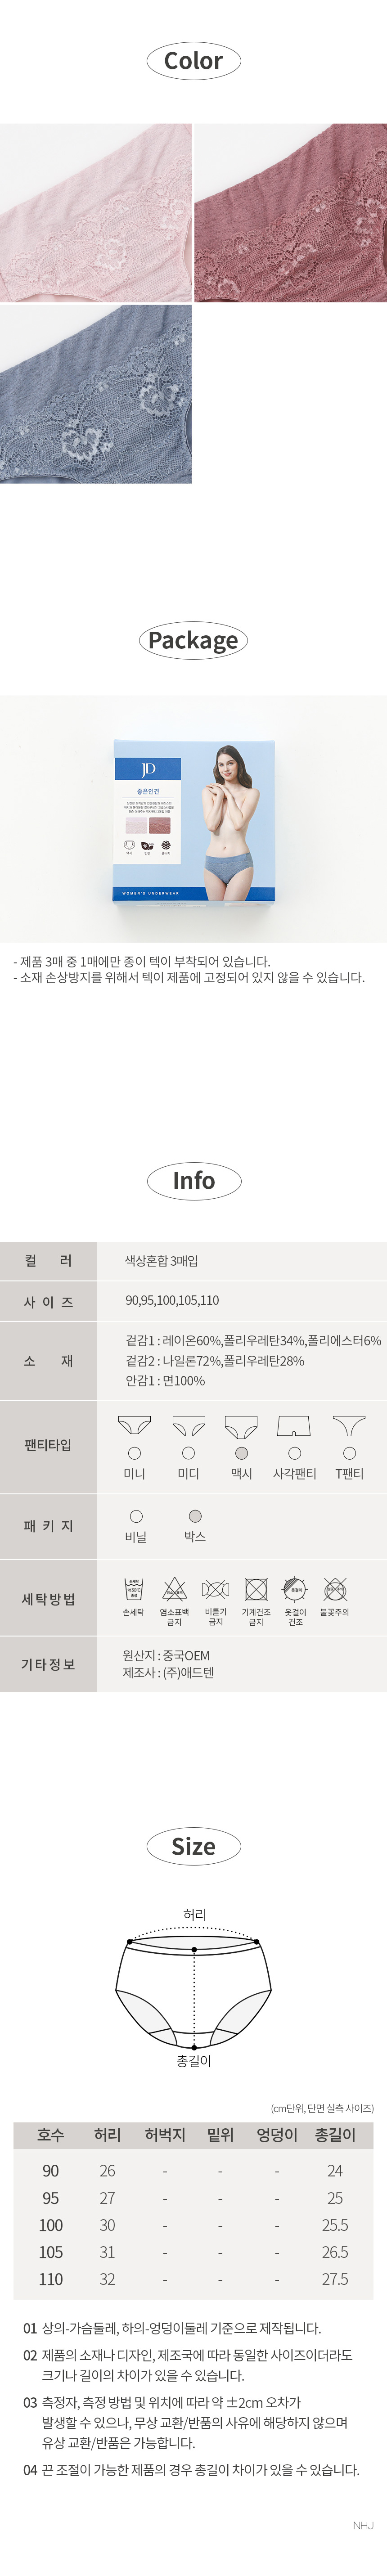Click the T팬티 shape icon
Image resolution: width=387 pixels, height=2576 pixels.
pos(349,1425)
